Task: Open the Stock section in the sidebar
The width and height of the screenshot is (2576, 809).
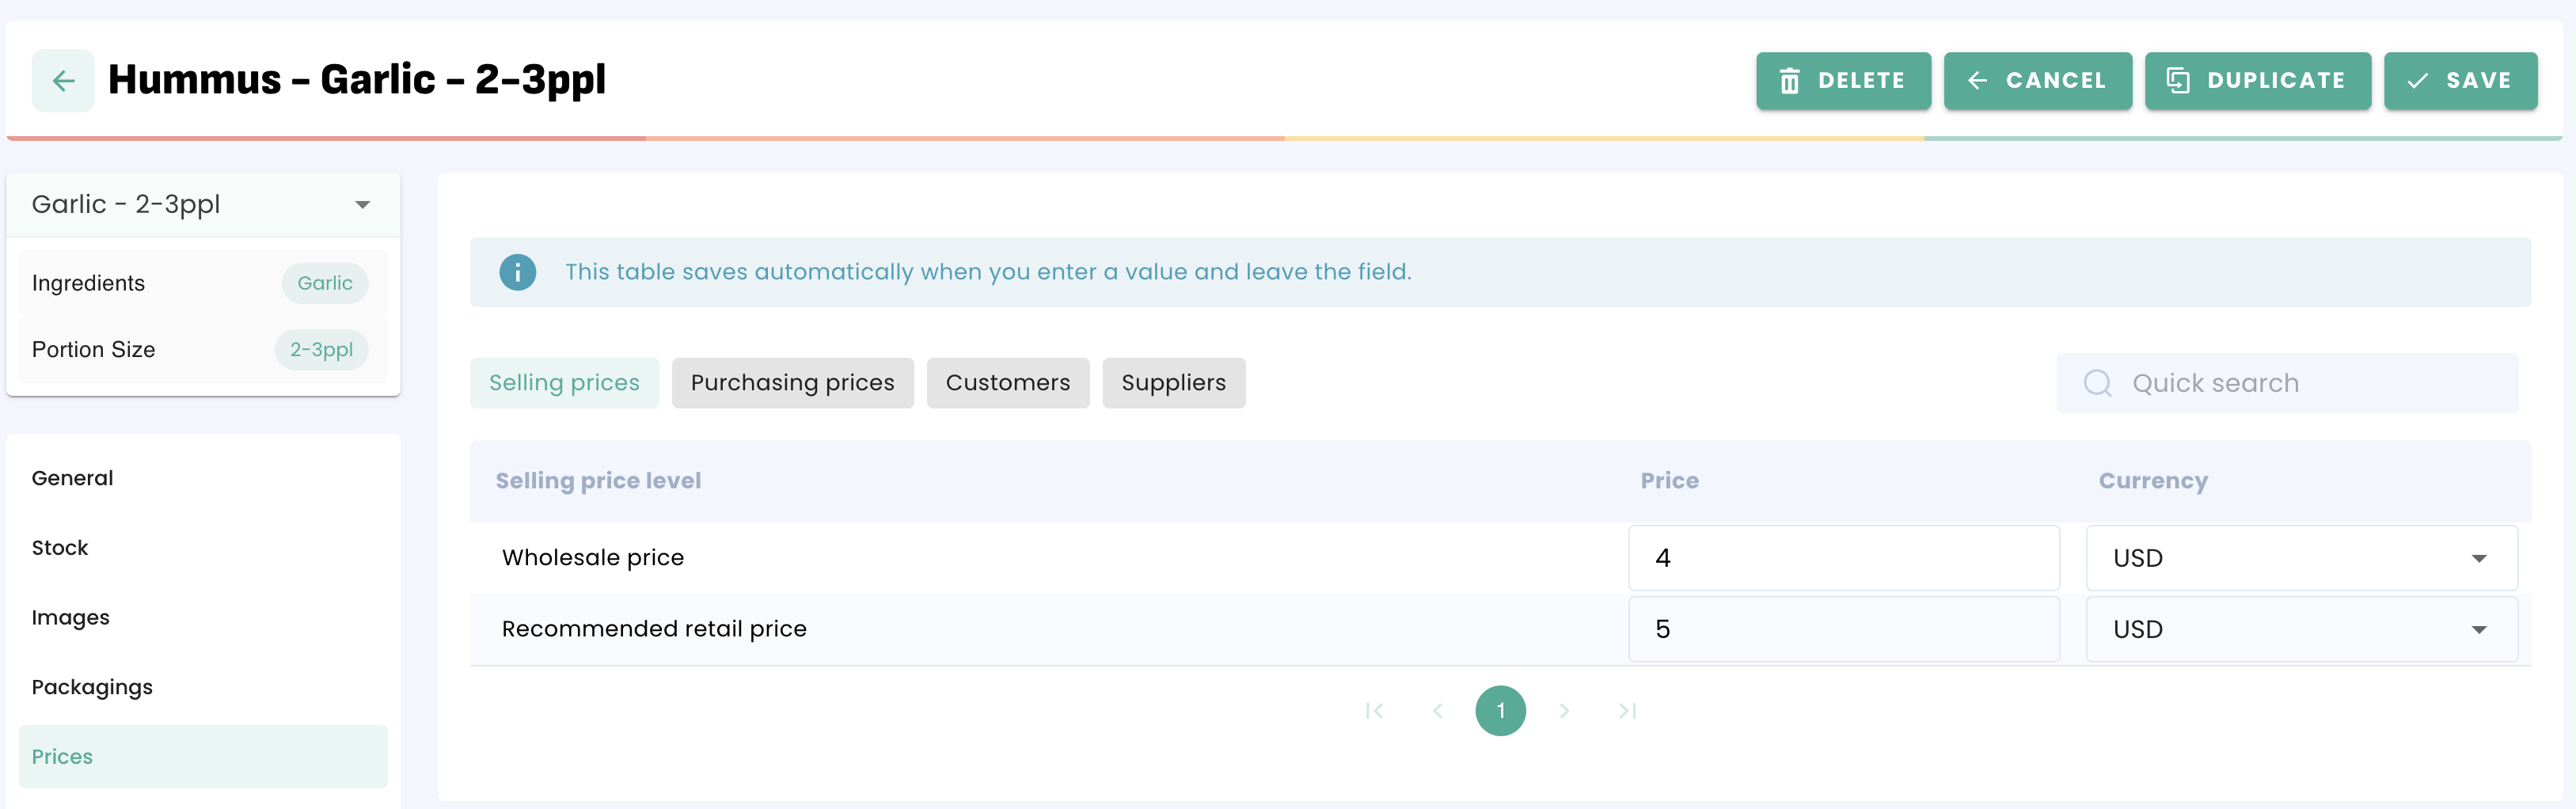Action: click(60, 548)
